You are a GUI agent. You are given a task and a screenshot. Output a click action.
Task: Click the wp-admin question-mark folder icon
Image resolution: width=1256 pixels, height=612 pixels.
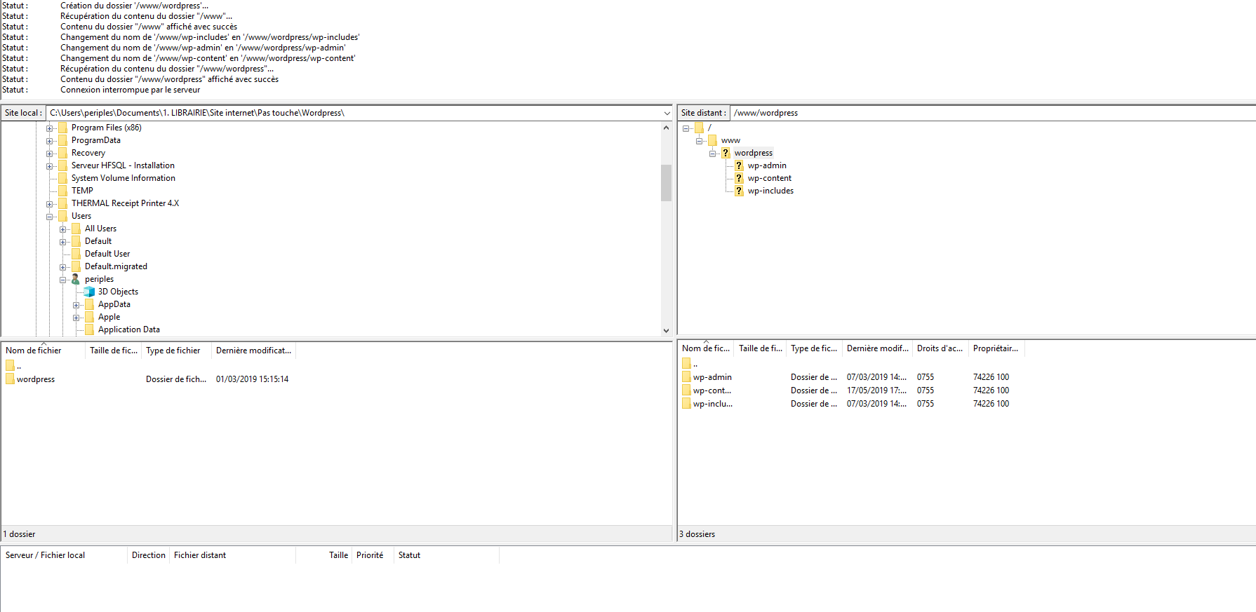click(739, 165)
